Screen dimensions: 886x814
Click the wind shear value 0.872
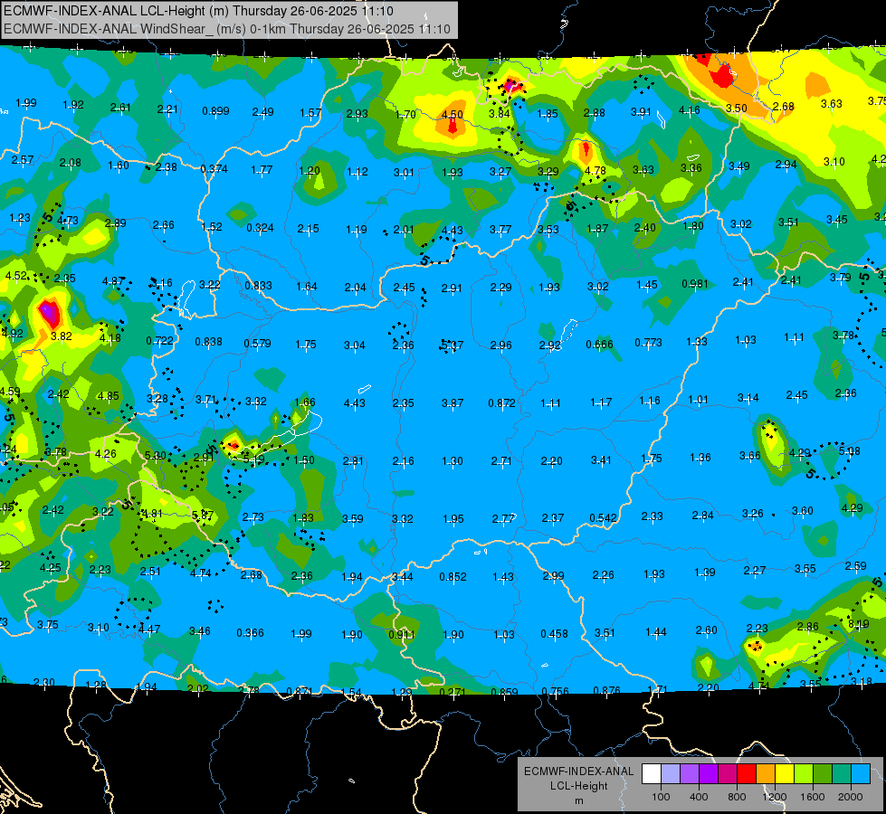[x=501, y=402]
